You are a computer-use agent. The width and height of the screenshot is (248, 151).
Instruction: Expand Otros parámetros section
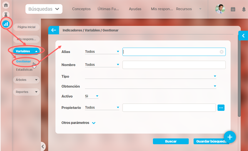78,123
